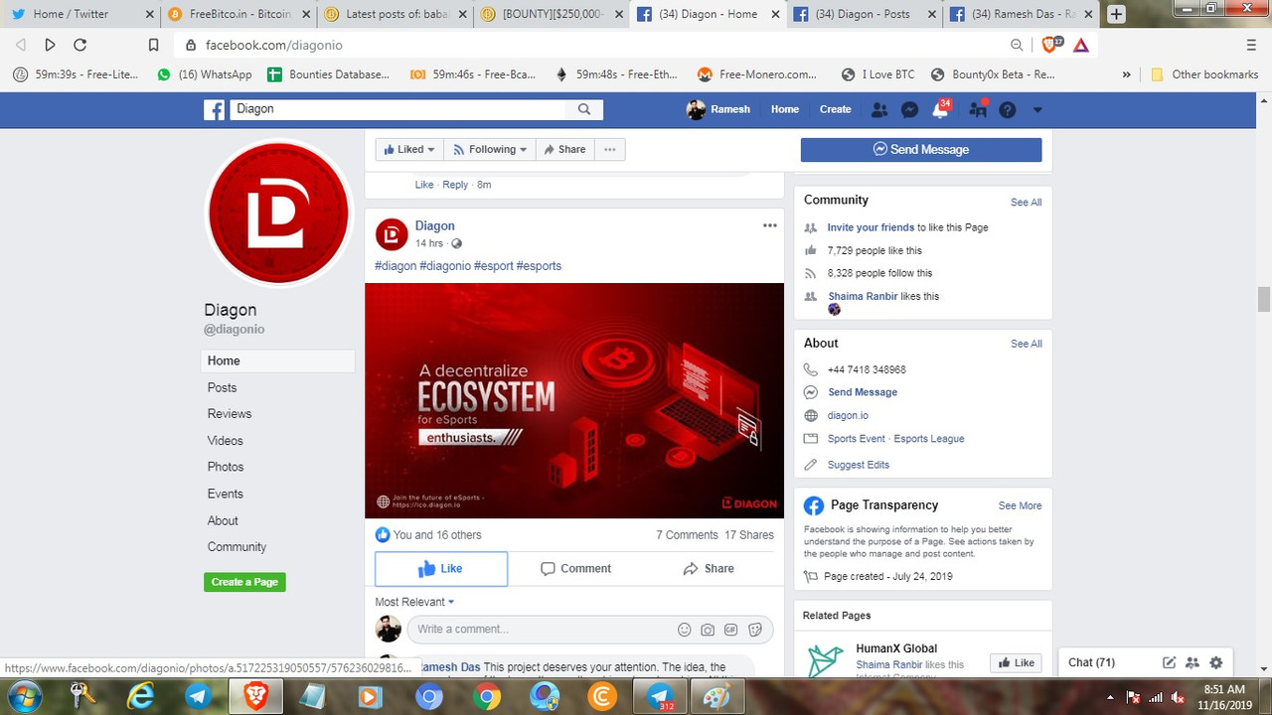Screen dimensions: 1272x715
Task: Expand the Most Relevant comment sort
Action: [x=414, y=602]
